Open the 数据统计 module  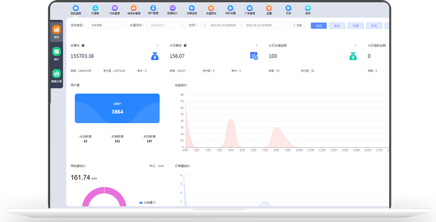(x=172, y=10)
